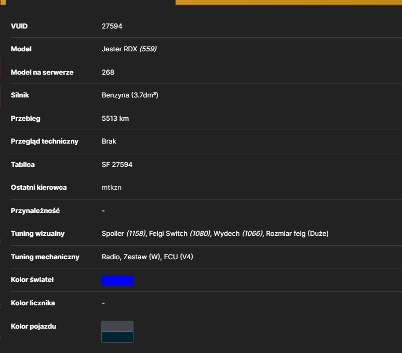Screen dimensions: 402x353
Task: Click the gray upper Kolor pojazdu swatch
Action: click(117, 327)
